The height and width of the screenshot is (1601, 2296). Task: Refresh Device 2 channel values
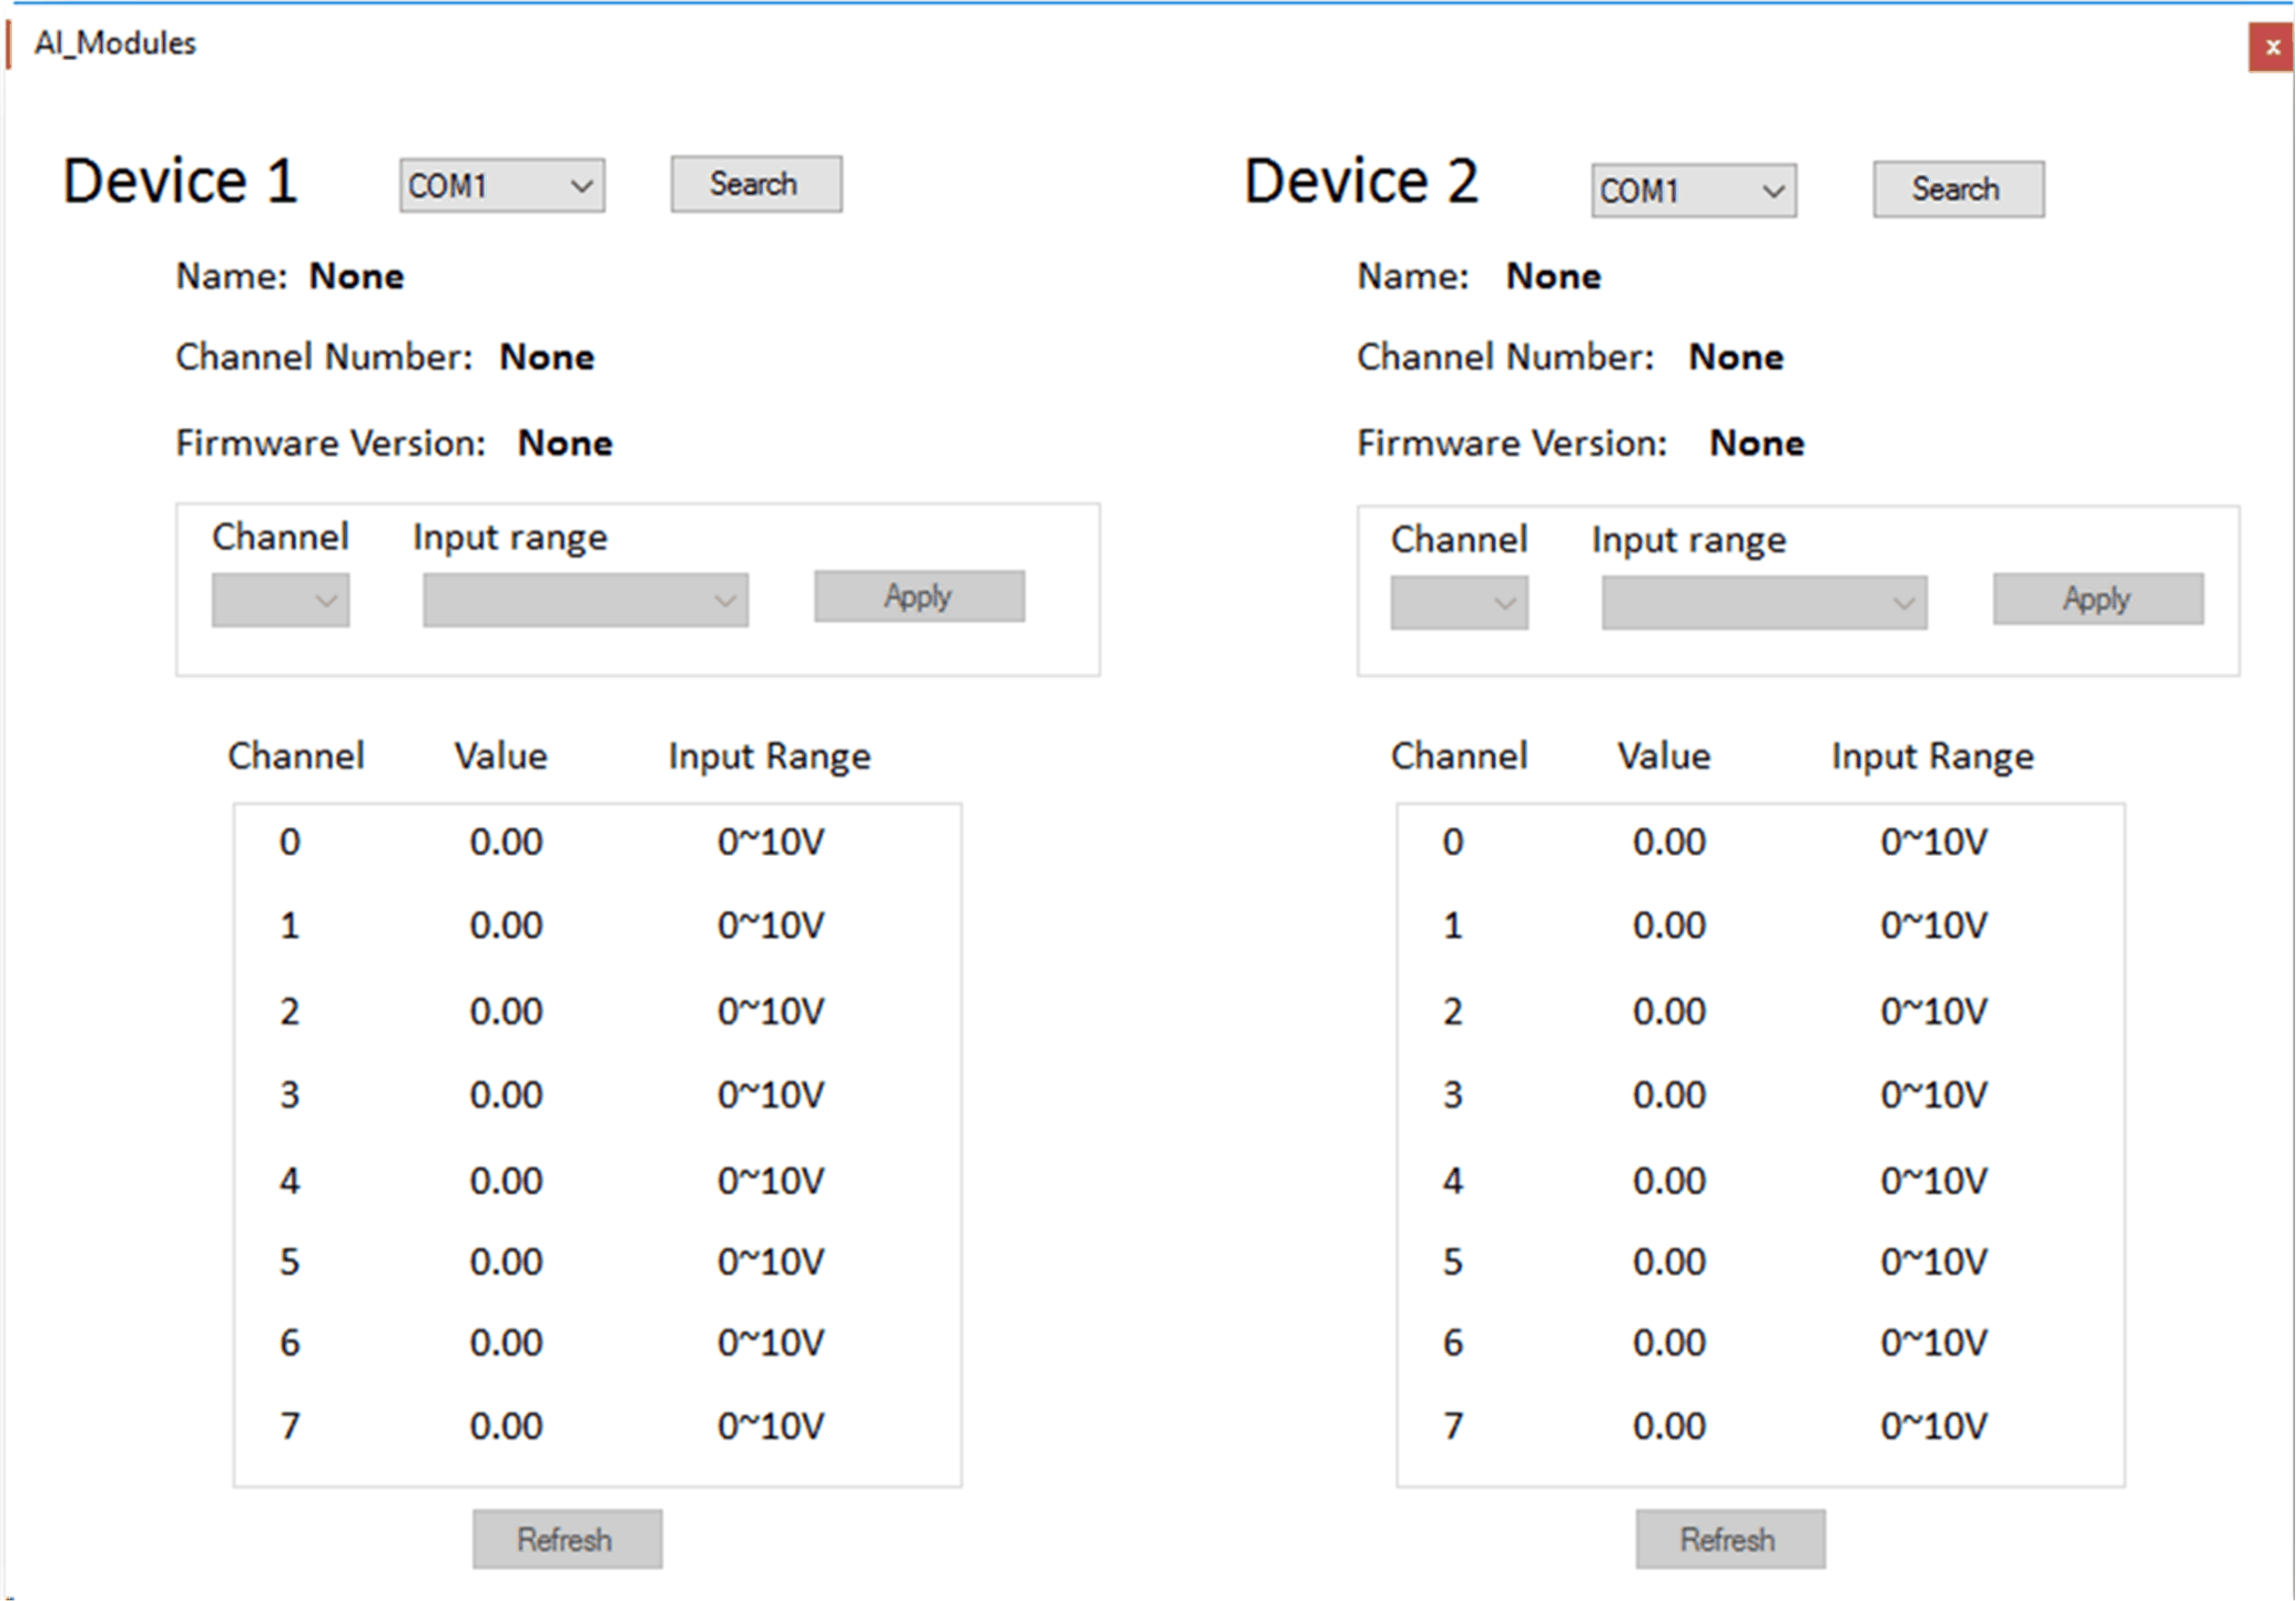[1730, 1539]
